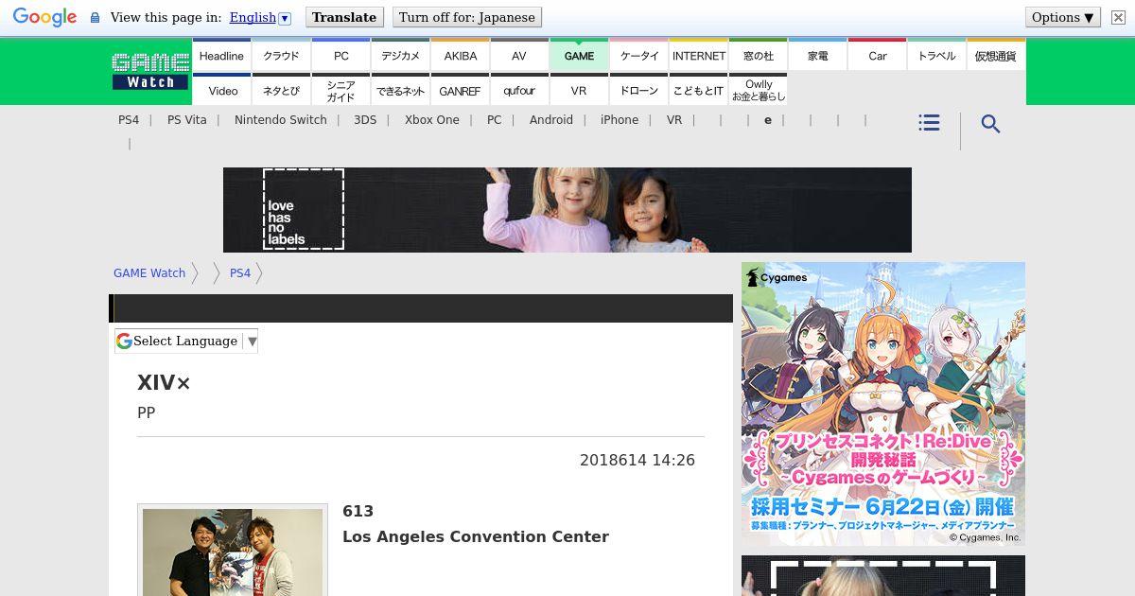Click the love has no labels banner ad
Viewport: 1135px width, 596px height.
coord(567,210)
